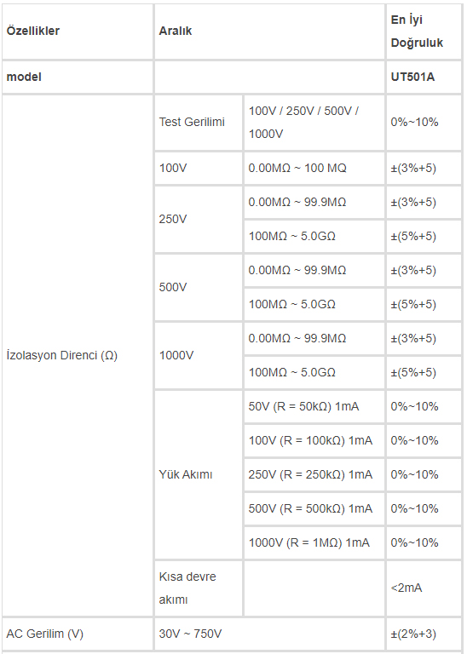Click the 50V (R = 50kΩ) 1mA cell

(x=314, y=407)
